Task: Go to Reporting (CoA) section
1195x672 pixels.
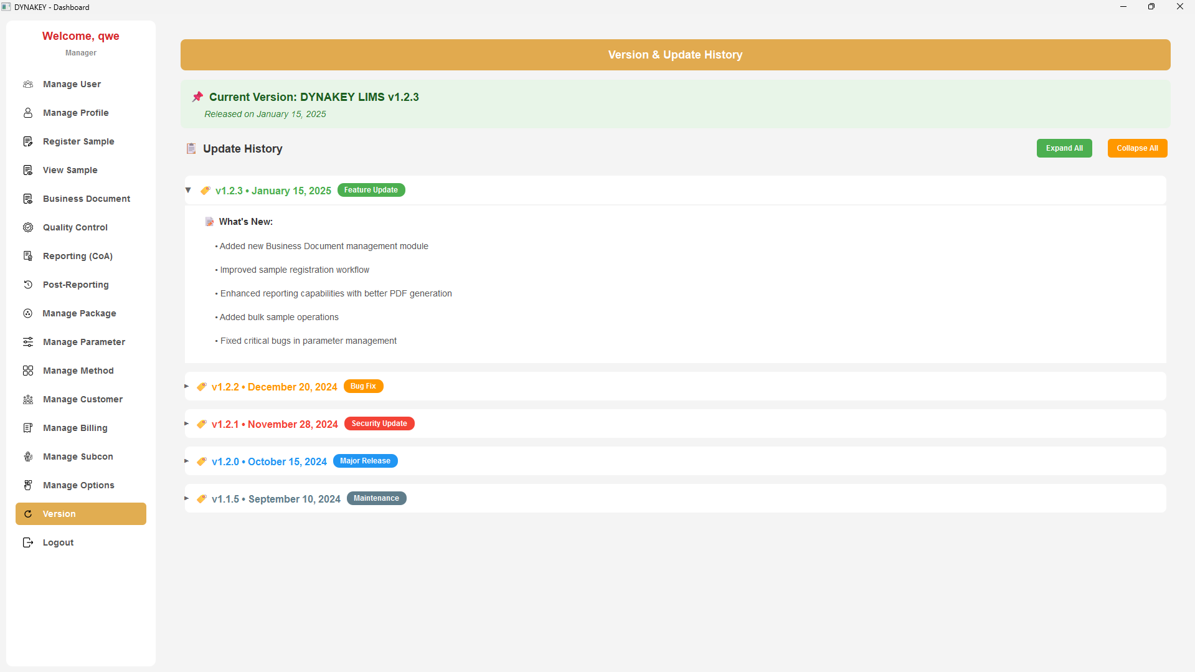Action: point(77,256)
